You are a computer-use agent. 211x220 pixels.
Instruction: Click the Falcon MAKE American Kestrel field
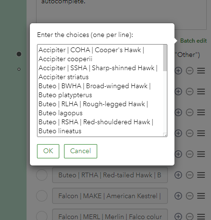tap(110, 196)
